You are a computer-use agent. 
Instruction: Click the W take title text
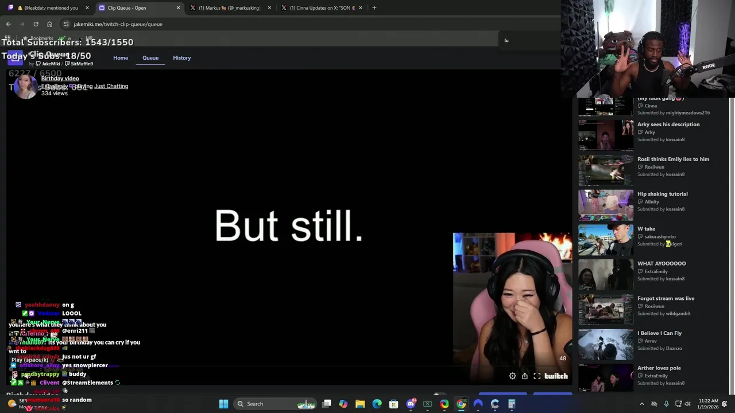646,229
